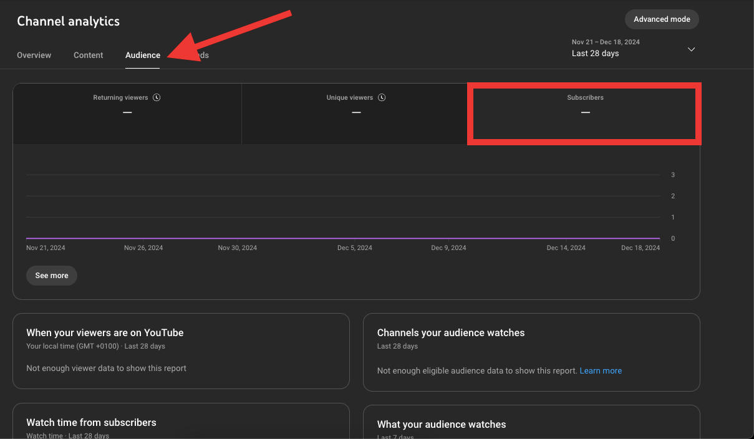
Task: Open the partially hidden Trends tab
Action: tap(201, 55)
